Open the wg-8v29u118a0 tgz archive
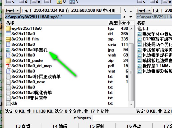Image resolution: width=172 pixels, height=128 pixels. tap(26, 28)
